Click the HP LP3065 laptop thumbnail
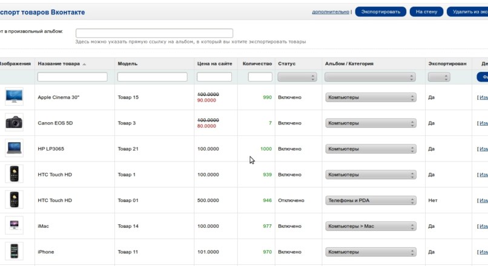Screen dimensions: 488x266 pyautogui.click(x=14, y=148)
